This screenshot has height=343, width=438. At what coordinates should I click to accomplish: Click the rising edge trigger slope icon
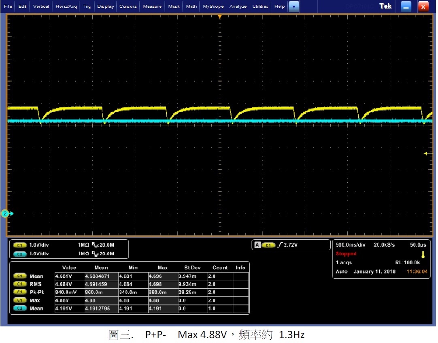279,245
